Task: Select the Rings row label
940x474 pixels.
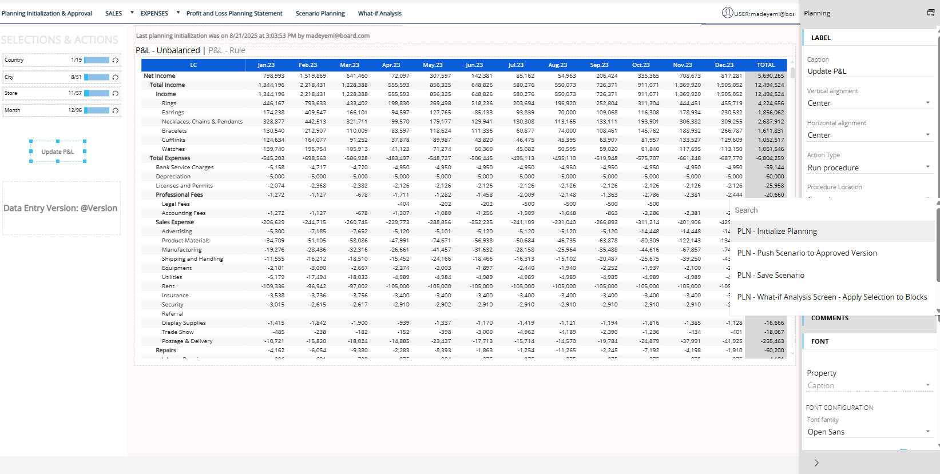Action: tap(169, 103)
